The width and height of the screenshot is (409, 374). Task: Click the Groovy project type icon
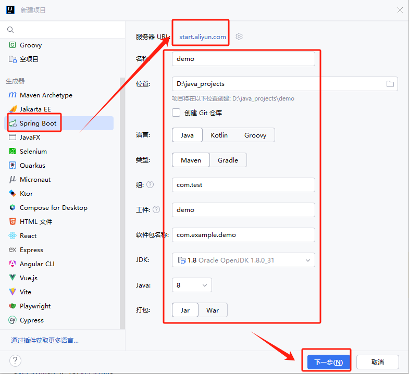coord(13,45)
